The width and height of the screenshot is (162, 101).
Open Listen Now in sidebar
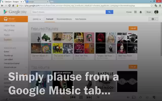click(9, 25)
